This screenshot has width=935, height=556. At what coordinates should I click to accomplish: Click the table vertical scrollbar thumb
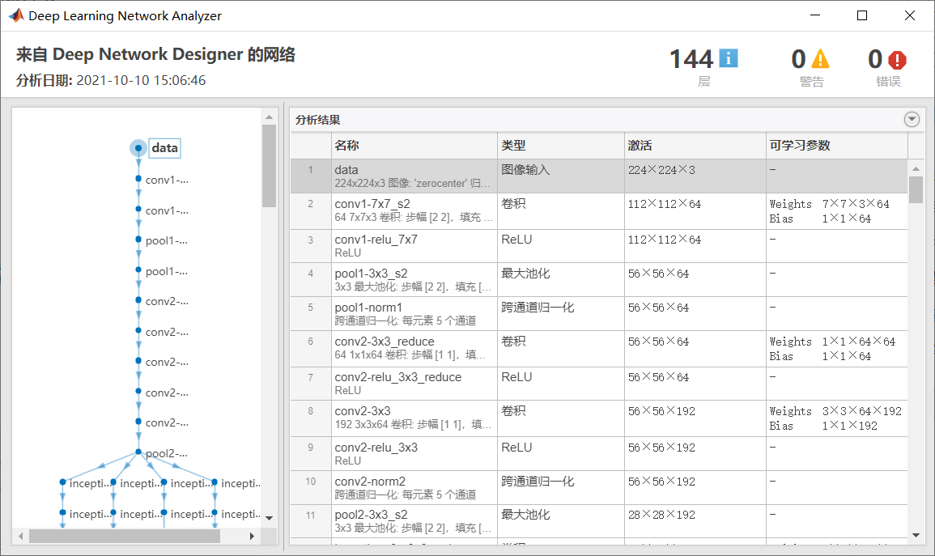tap(916, 190)
